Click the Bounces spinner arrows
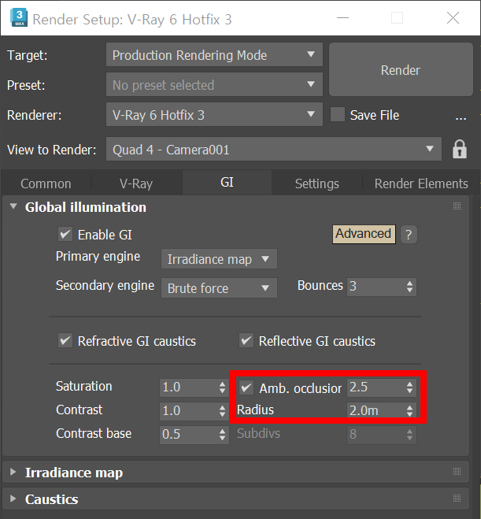This screenshot has height=519, width=481. (409, 287)
